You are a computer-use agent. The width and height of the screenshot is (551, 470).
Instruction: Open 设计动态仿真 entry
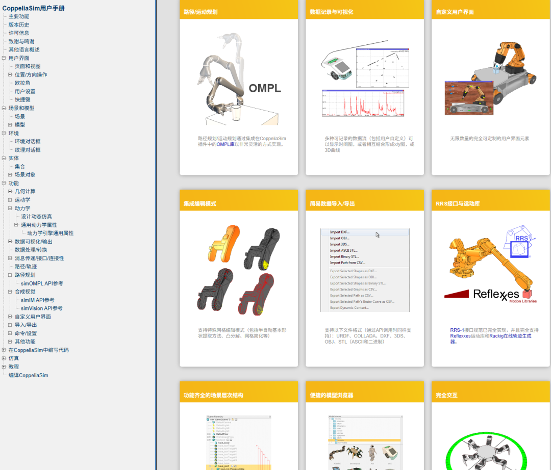point(36,216)
